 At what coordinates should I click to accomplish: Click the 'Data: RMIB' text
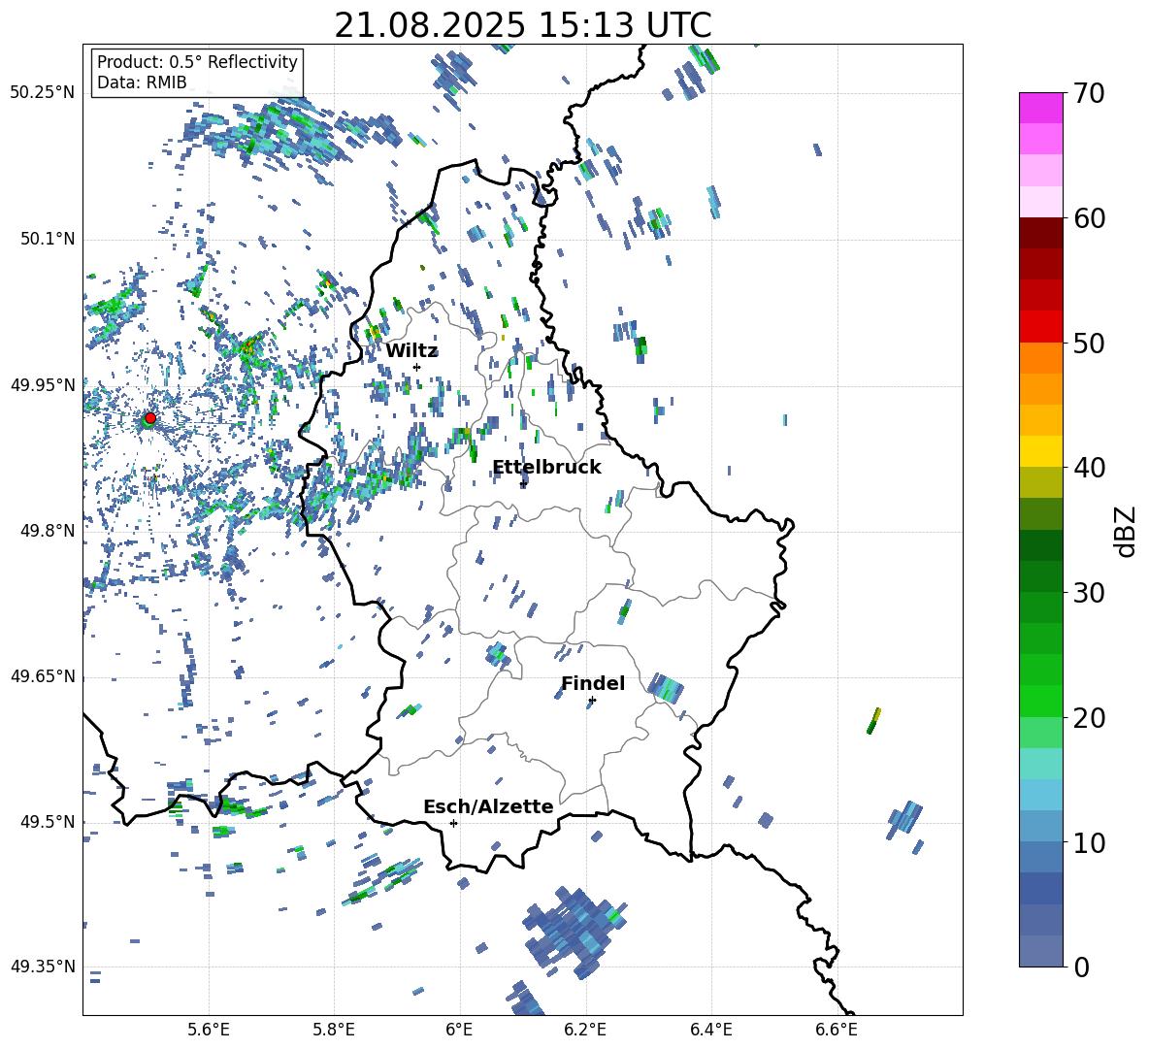142,82
